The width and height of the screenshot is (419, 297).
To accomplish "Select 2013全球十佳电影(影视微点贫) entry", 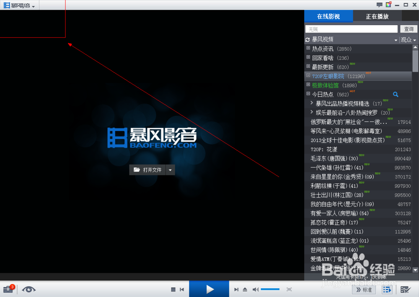I will pyautogui.click(x=358, y=140).
